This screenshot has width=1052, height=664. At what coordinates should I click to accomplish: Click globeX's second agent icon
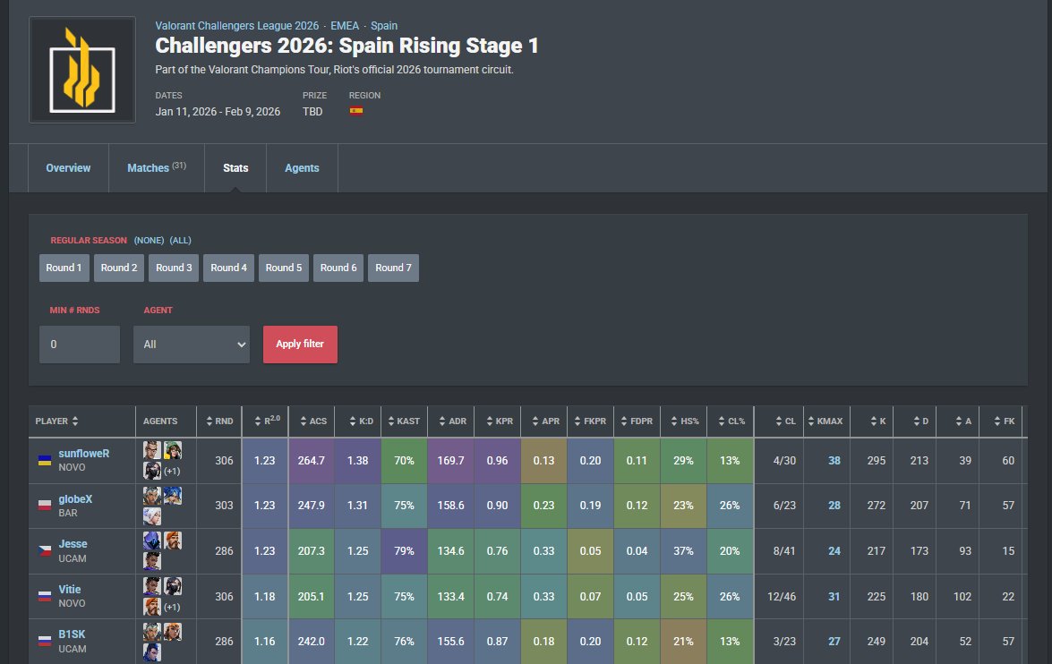pos(173,496)
